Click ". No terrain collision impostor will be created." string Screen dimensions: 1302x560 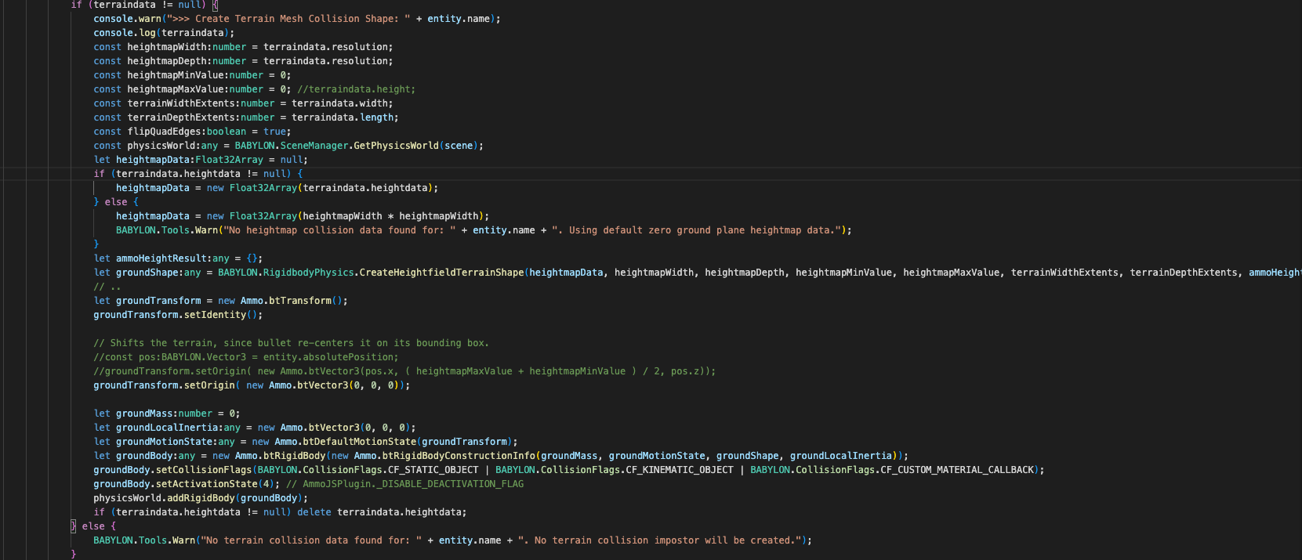tap(660, 540)
